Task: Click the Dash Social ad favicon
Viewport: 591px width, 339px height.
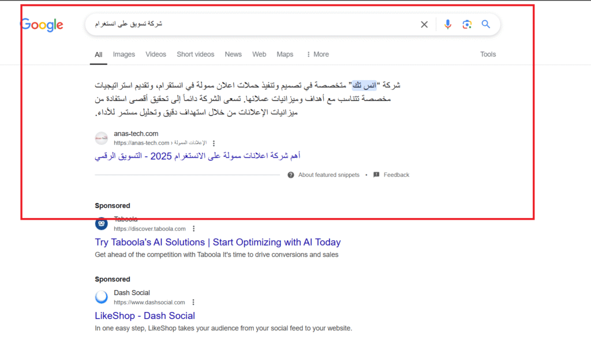Action: (101, 297)
